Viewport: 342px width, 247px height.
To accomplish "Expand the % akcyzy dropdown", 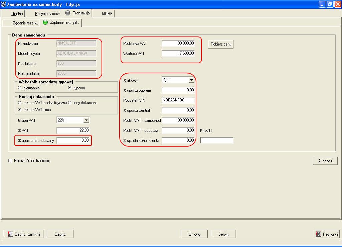I will (x=191, y=80).
